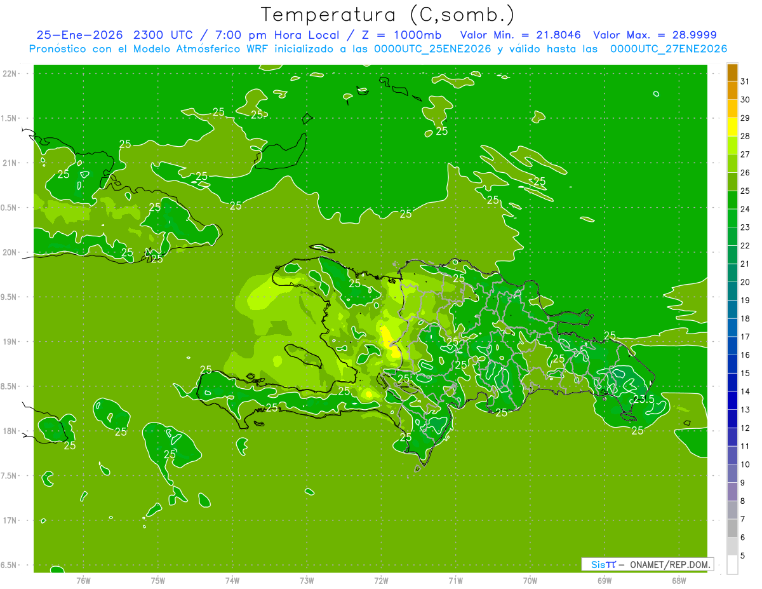Screen dimensions: 762x589
Task: Click legend value '28' on color scale
Action: coord(745,136)
